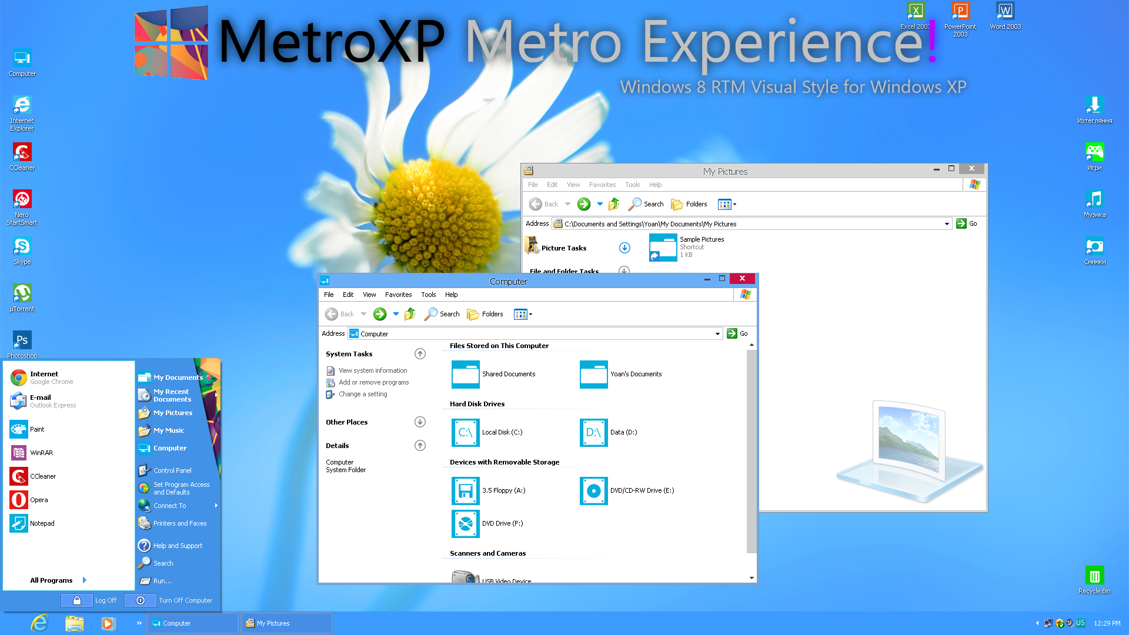The height and width of the screenshot is (635, 1129).
Task: Open the Игри desktop folder
Action: tap(1094, 156)
